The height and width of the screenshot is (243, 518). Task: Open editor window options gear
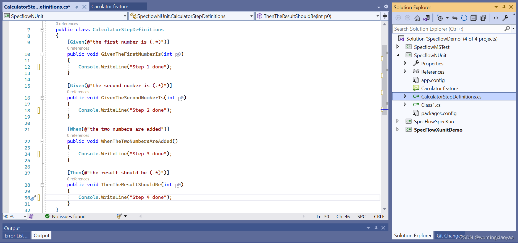386,7
